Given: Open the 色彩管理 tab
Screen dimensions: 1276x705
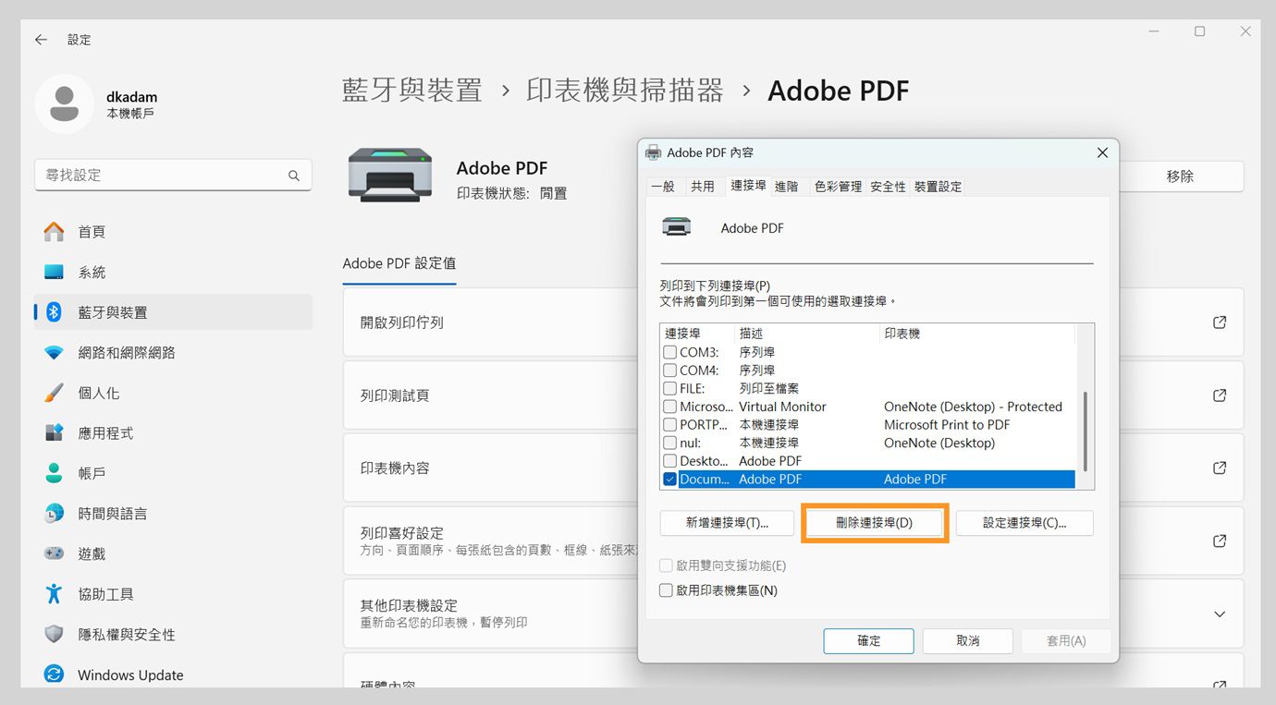Looking at the screenshot, I should tap(837, 186).
